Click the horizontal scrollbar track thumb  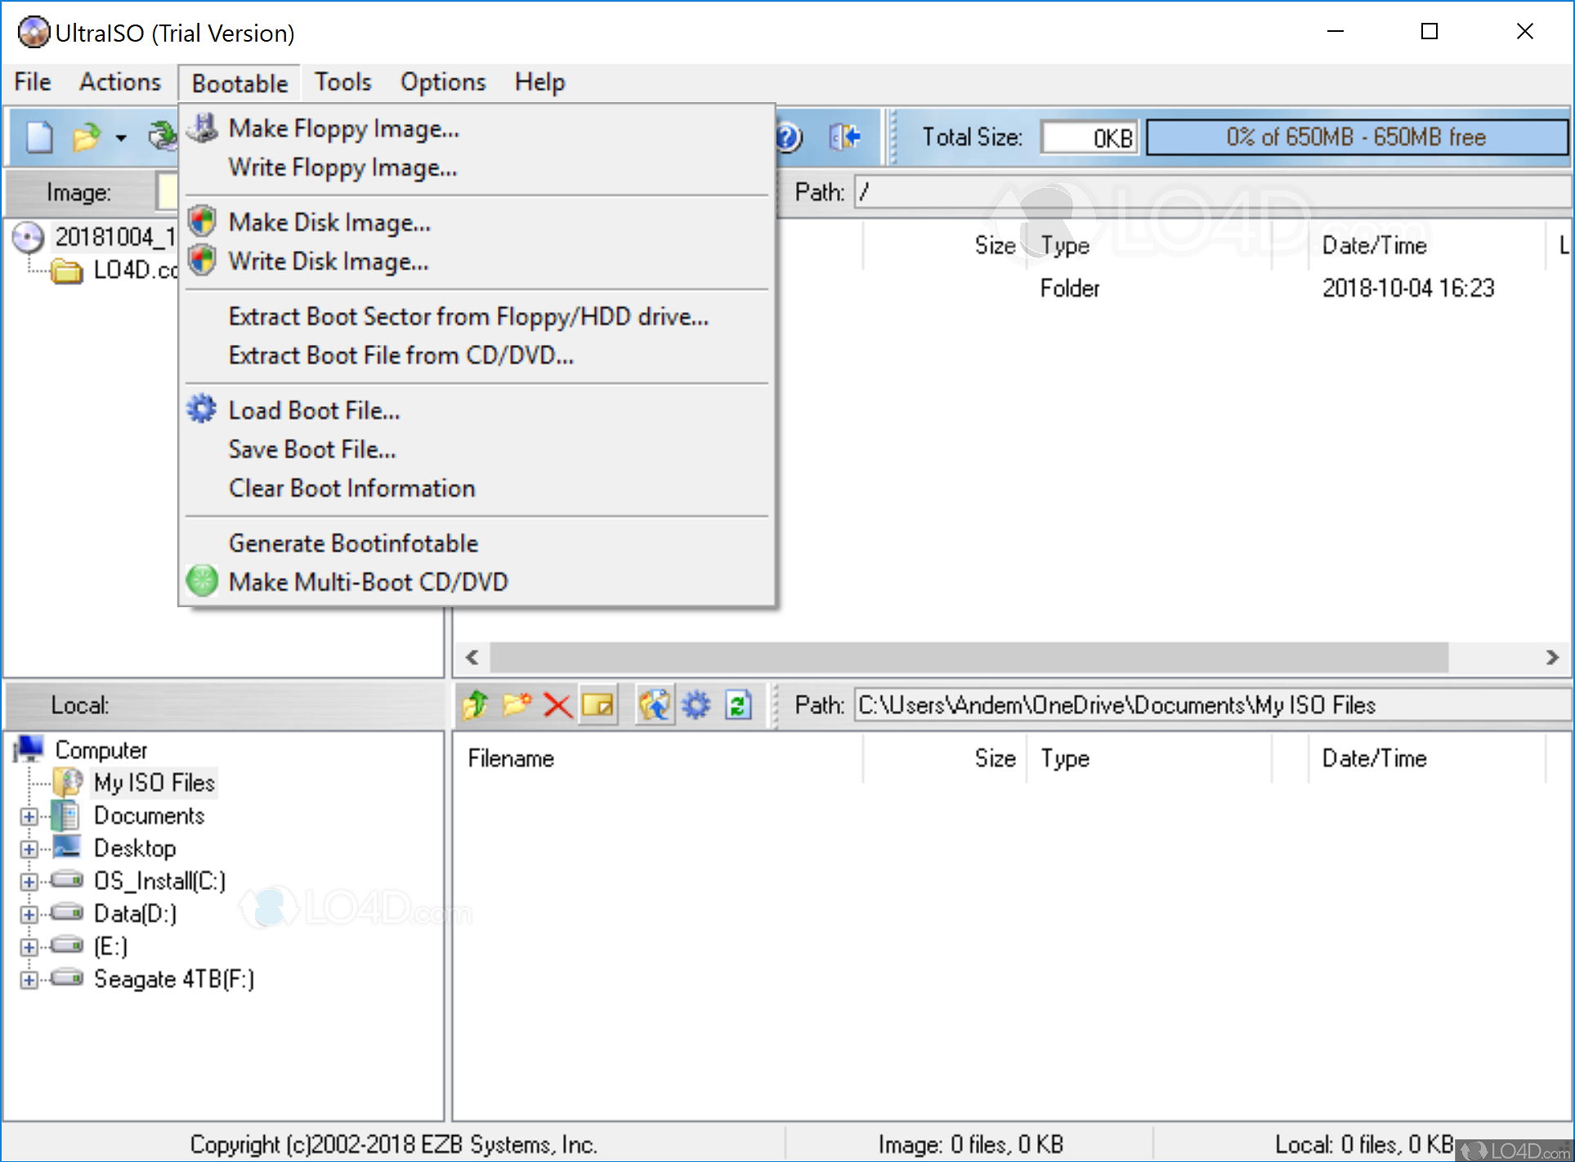click(x=969, y=657)
